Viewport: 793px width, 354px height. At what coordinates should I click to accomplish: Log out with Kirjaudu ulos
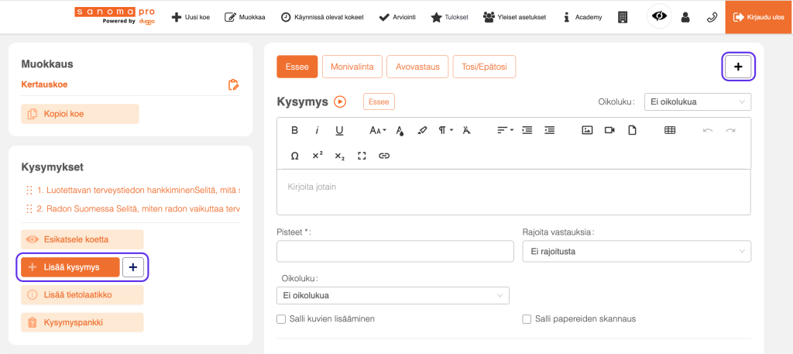pos(758,17)
